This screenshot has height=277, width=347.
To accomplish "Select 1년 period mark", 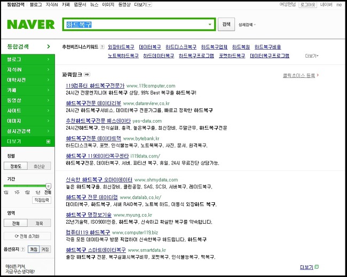I will [x=38, y=192].
